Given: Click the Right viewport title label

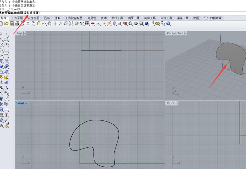Looking at the screenshot, I should click(170, 103).
